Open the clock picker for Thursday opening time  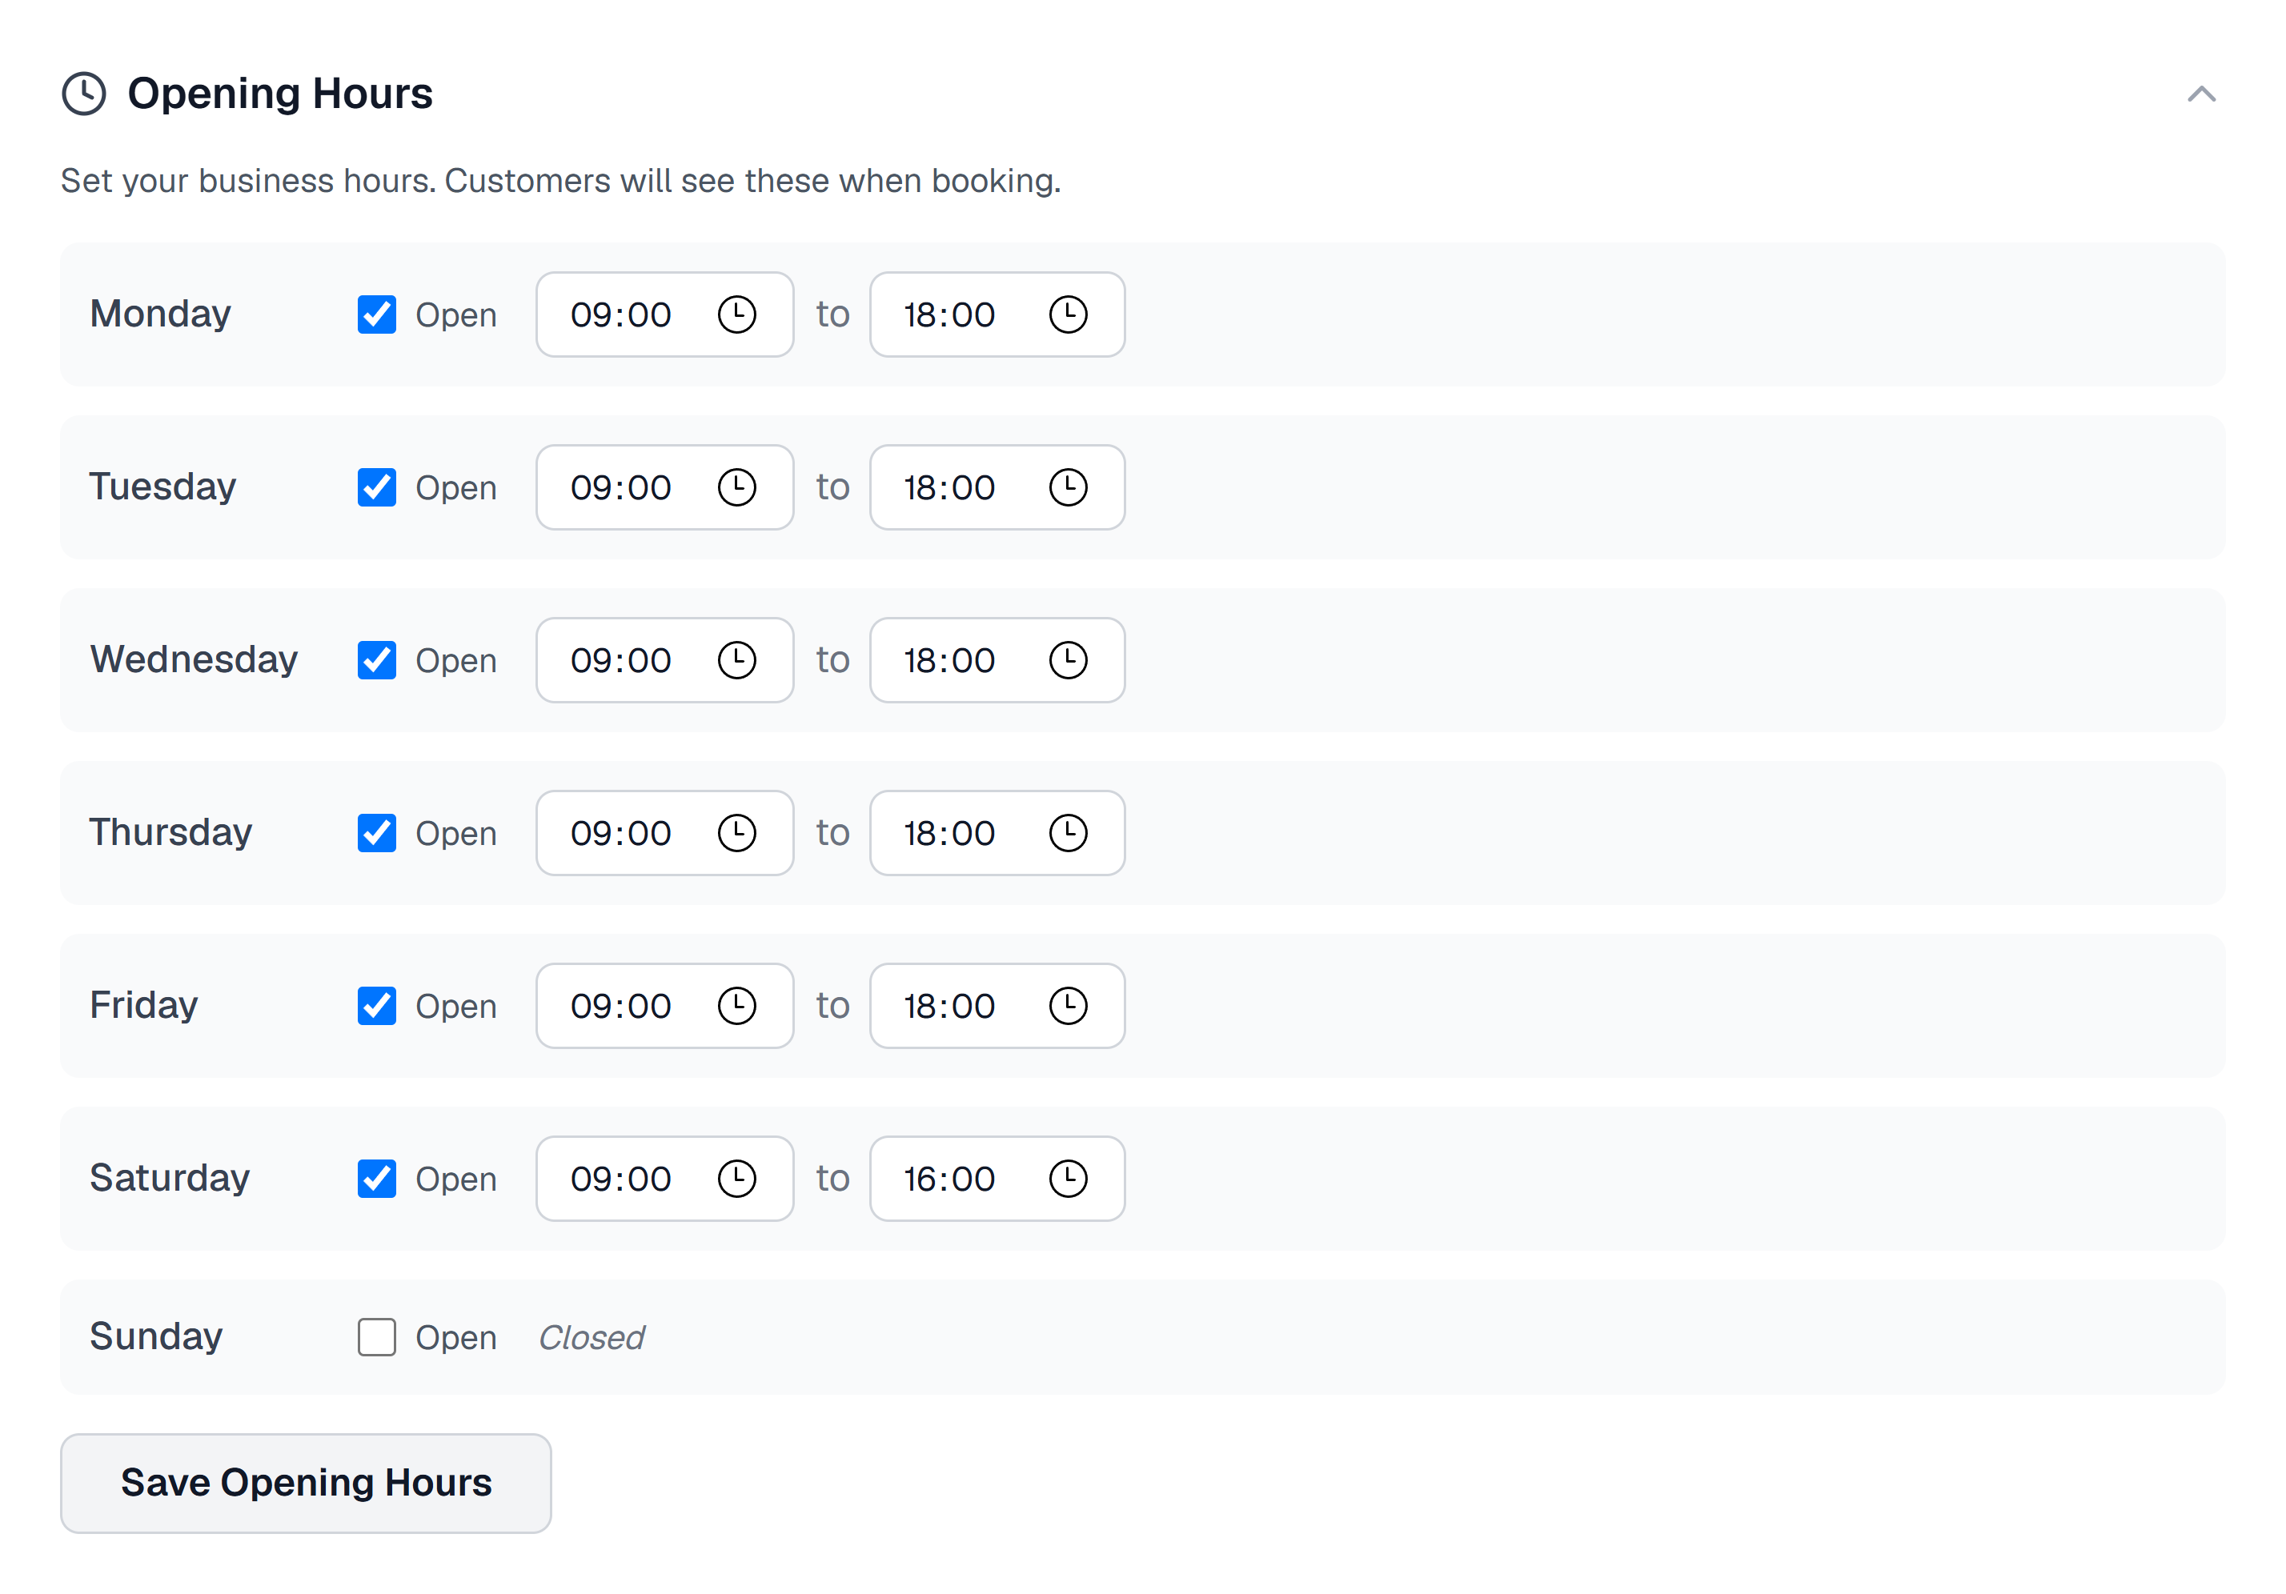pyautogui.click(x=736, y=833)
